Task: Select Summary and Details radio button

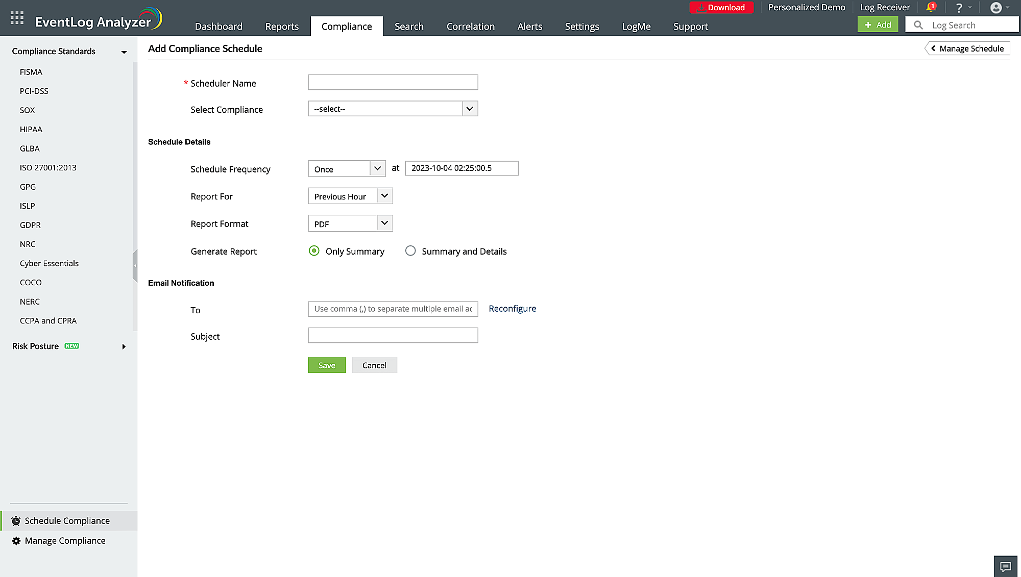Action: [409, 251]
